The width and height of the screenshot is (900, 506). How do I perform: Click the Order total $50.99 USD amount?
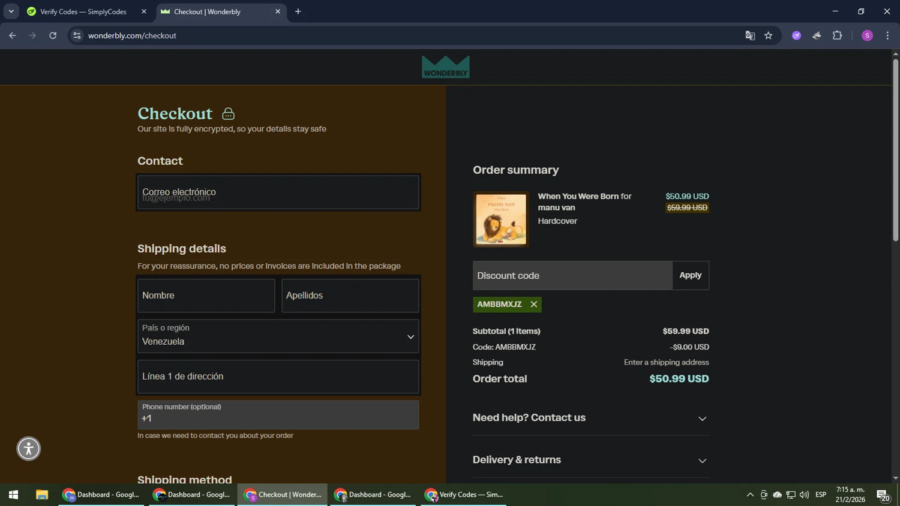coord(679,379)
